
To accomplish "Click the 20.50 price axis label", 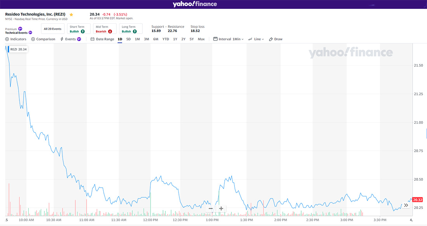I will pyautogui.click(x=418, y=179).
